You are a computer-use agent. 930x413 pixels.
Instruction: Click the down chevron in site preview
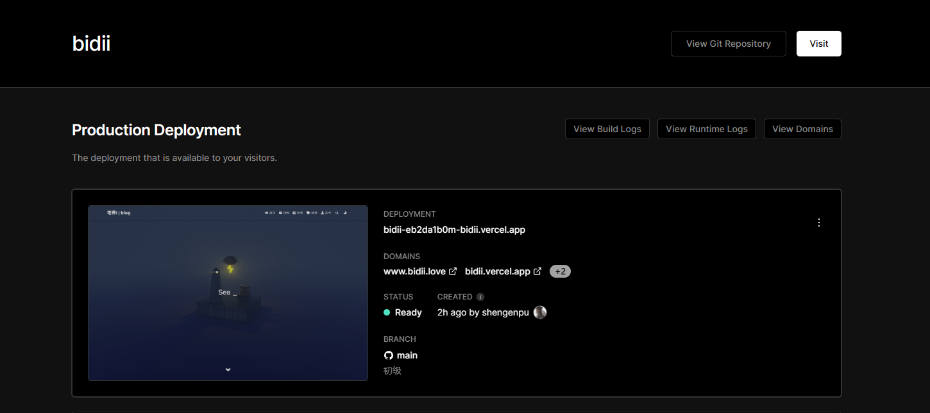(228, 369)
